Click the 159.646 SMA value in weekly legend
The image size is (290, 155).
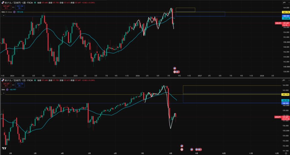(20, 12)
